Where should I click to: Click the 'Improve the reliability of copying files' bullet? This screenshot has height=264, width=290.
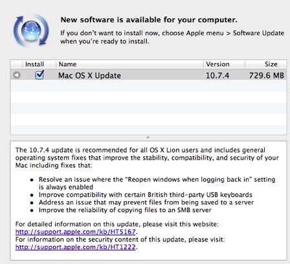click(x=125, y=210)
